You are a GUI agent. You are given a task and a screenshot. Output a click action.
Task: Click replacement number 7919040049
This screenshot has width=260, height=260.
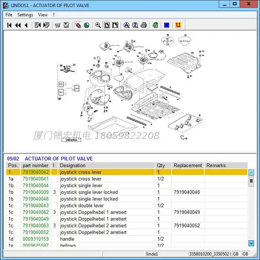(x=187, y=212)
